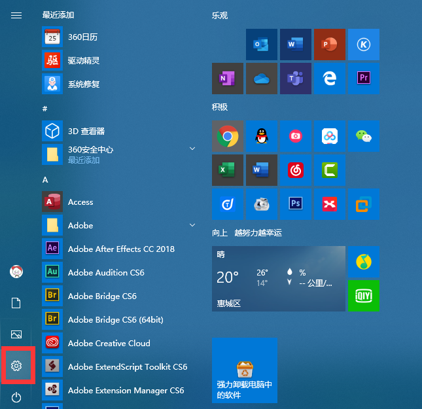Viewport: 422px width, 409px height.
Task: Open the 惠城区 weather tile
Action: 278,279
